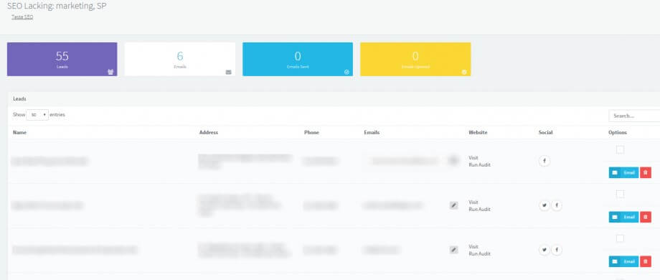Open the Twitter icon in the second lead row

544,205
